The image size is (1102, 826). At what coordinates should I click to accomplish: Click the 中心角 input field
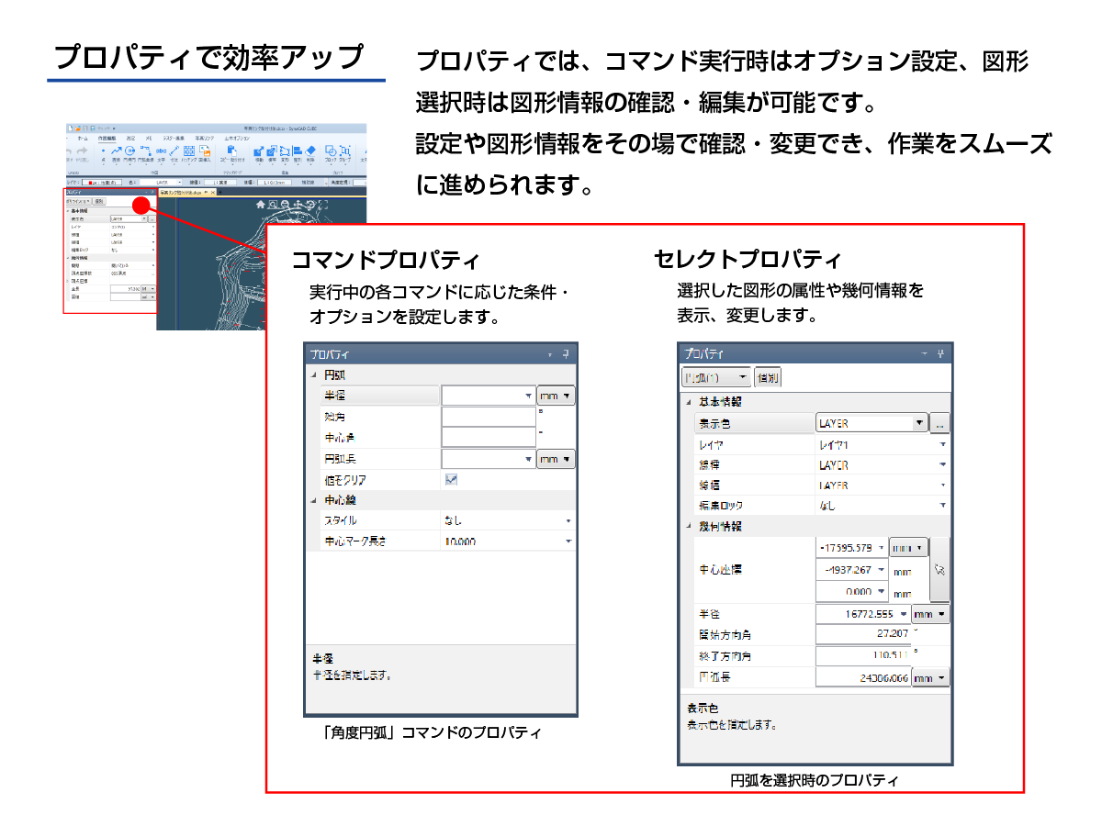pos(489,438)
